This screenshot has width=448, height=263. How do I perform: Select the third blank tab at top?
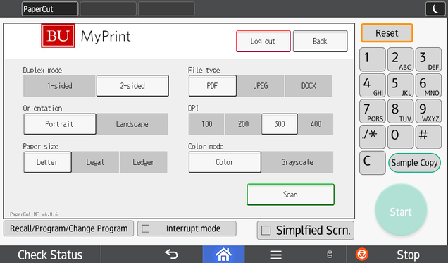pos(166,9)
